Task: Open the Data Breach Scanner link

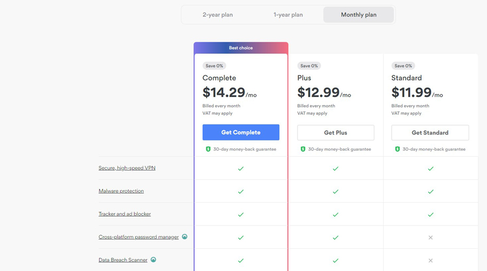Action: pyautogui.click(x=123, y=260)
